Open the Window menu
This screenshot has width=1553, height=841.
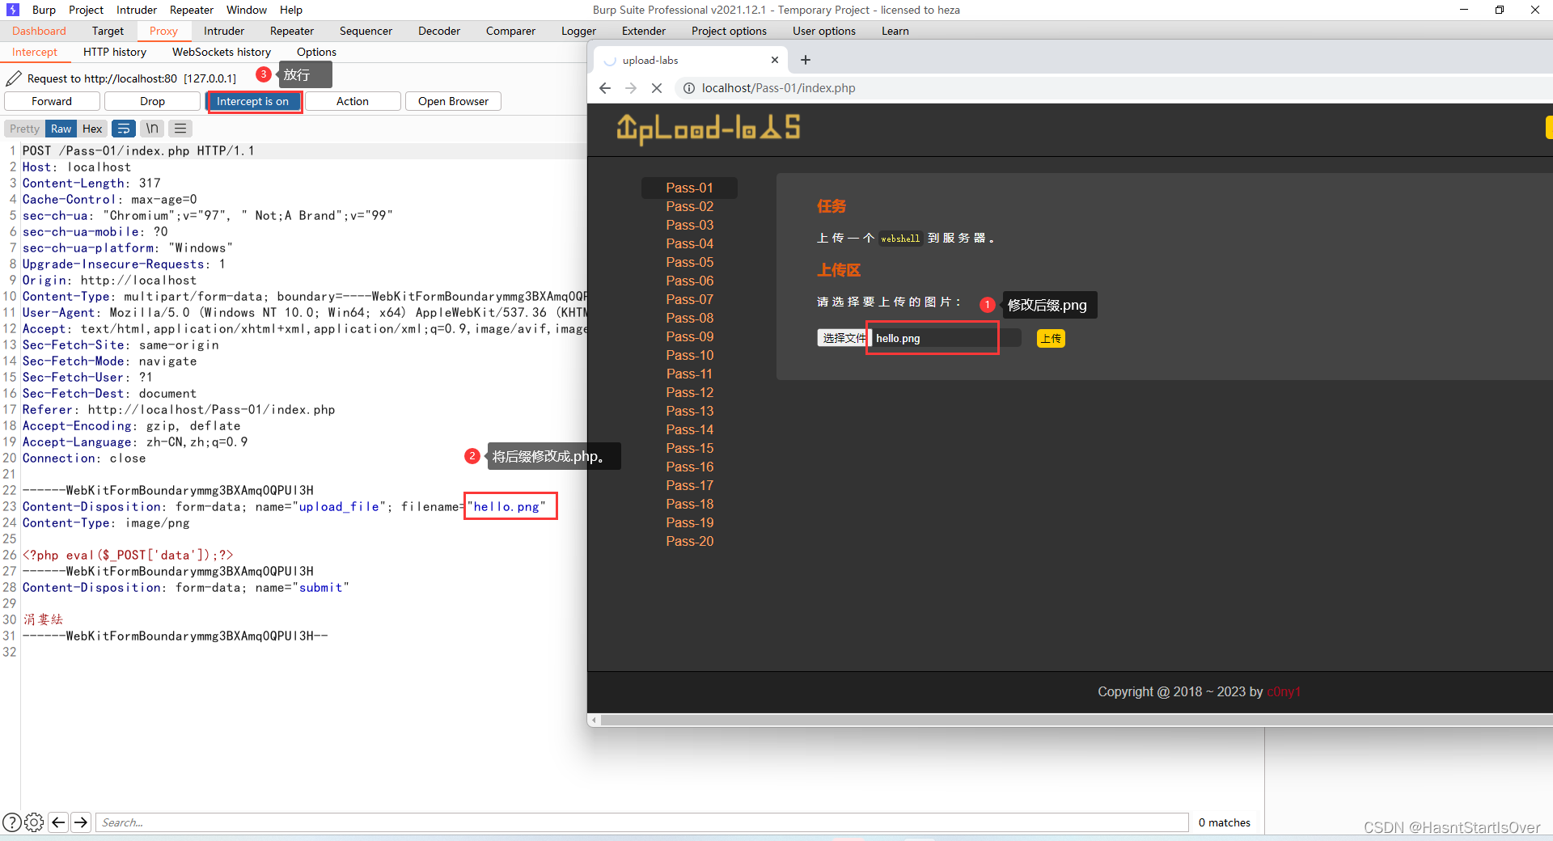pos(247,10)
